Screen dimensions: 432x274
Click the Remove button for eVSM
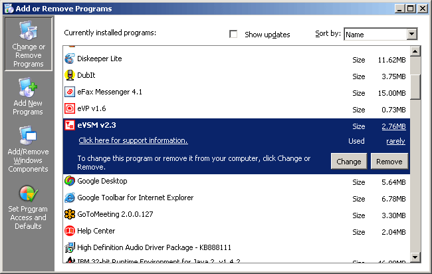pos(389,161)
